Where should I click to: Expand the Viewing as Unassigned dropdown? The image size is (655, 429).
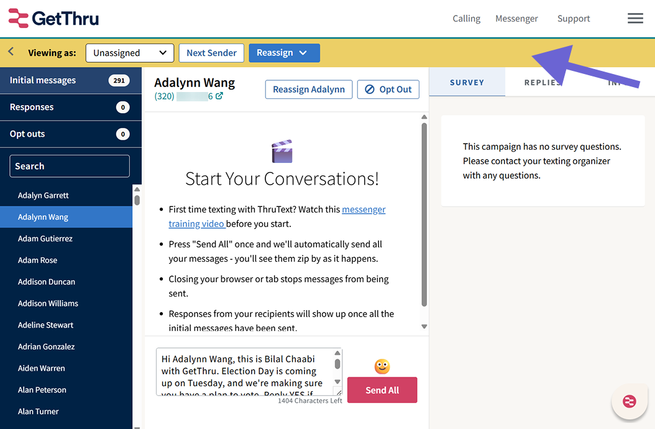pos(129,53)
